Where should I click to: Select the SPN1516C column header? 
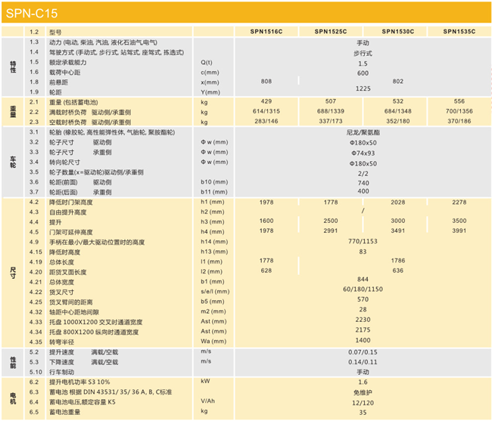(266, 32)
